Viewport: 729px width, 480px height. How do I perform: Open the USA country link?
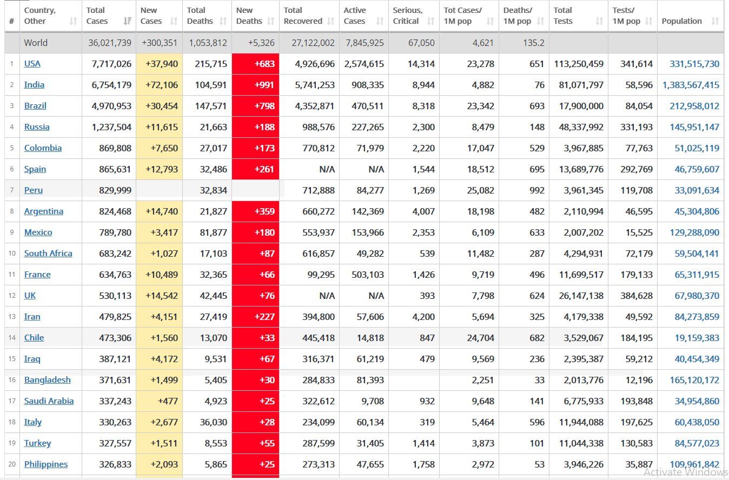[32, 64]
